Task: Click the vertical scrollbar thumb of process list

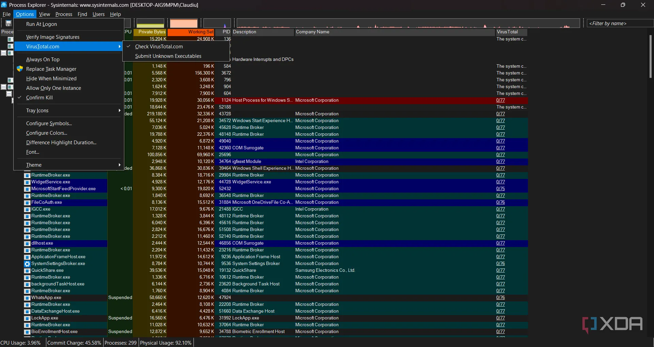Action: [651, 56]
